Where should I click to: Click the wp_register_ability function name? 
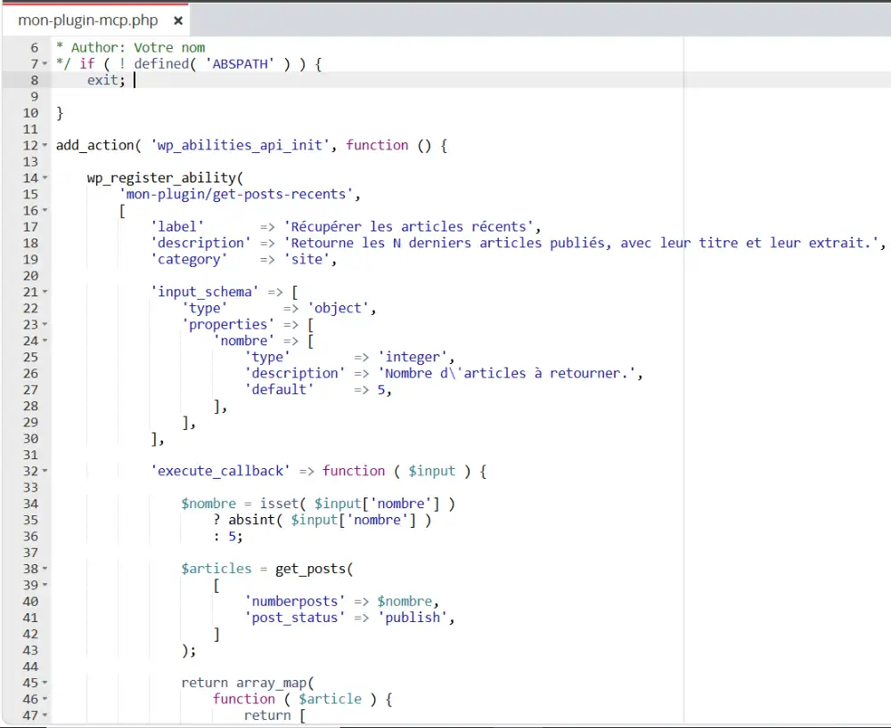click(x=161, y=178)
